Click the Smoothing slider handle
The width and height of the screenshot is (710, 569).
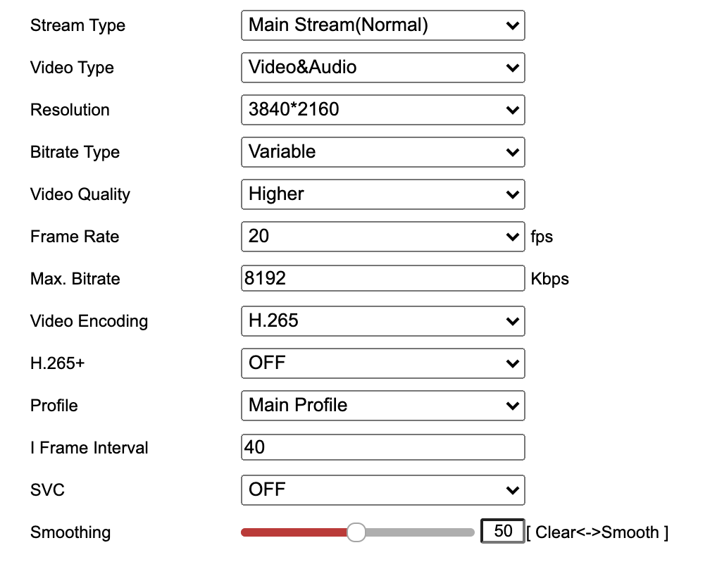[x=356, y=532]
